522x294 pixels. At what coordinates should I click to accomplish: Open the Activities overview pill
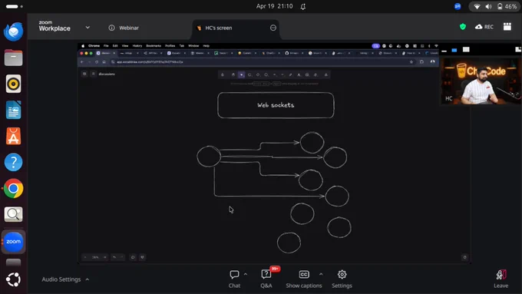(15, 6)
